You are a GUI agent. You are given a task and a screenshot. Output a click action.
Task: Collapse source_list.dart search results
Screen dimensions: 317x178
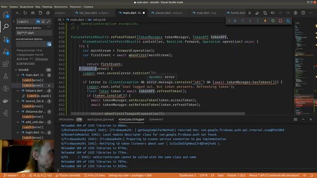click(x=18, y=101)
